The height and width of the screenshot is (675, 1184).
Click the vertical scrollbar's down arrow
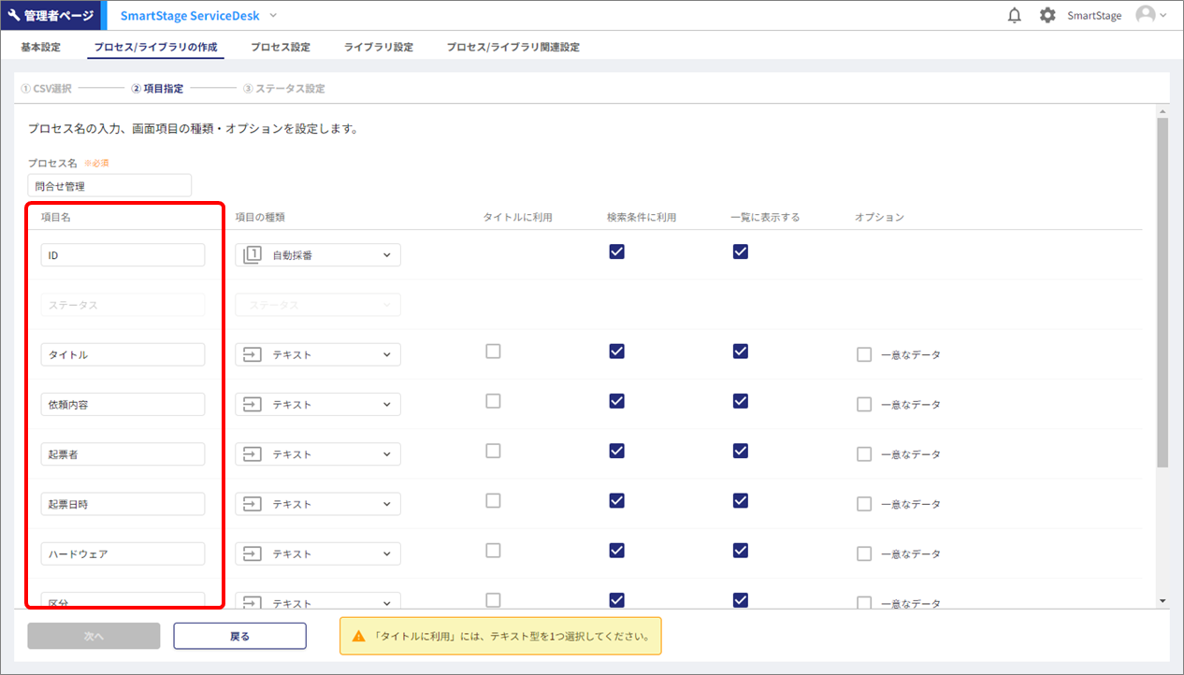click(x=1162, y=601)
